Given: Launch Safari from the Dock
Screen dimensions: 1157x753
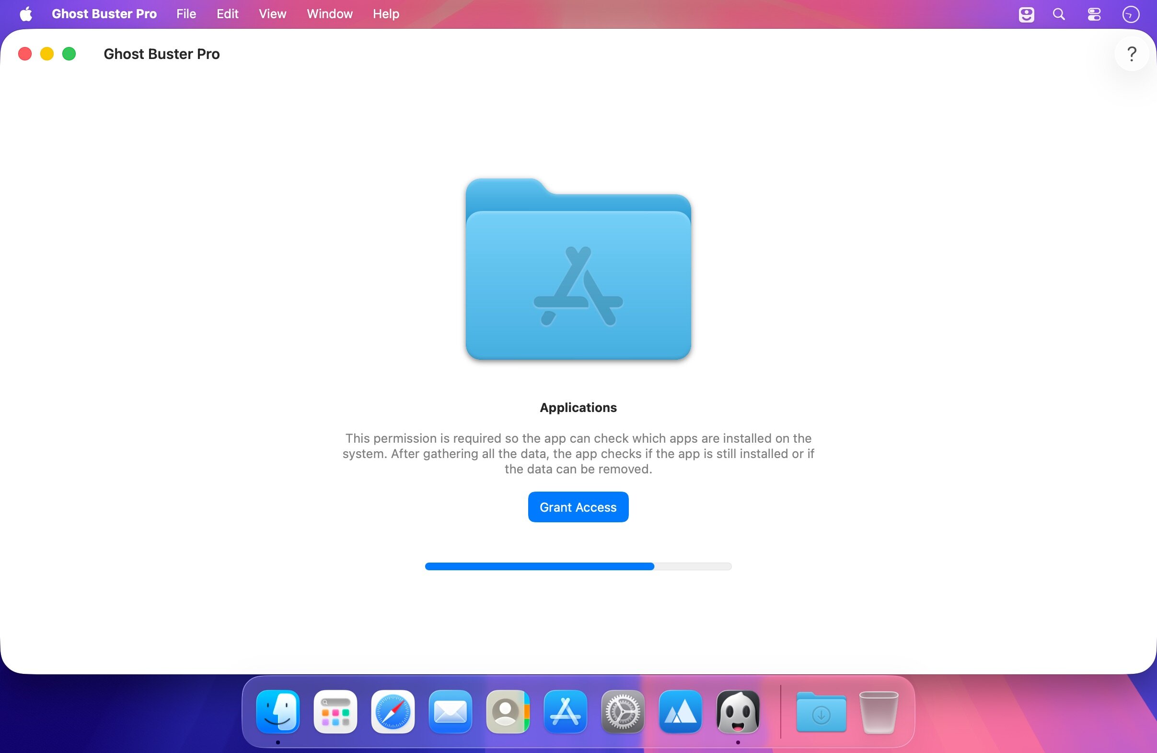Looking at the screenshot, I should pos(393,712).
